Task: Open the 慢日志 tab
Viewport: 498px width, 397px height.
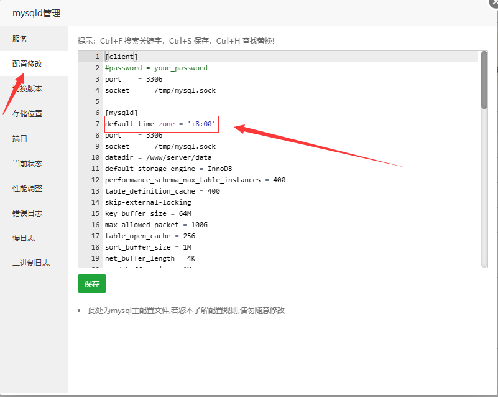Action: tap(34, 238)
